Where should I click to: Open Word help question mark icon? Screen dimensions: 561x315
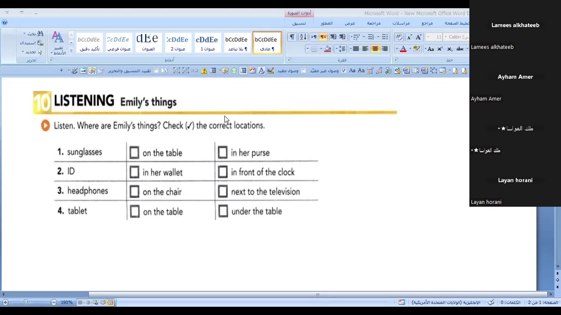pos(4,22)
